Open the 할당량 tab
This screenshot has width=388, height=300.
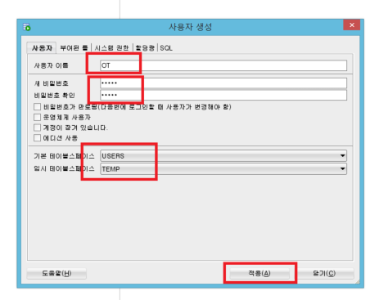pos(145,48)
